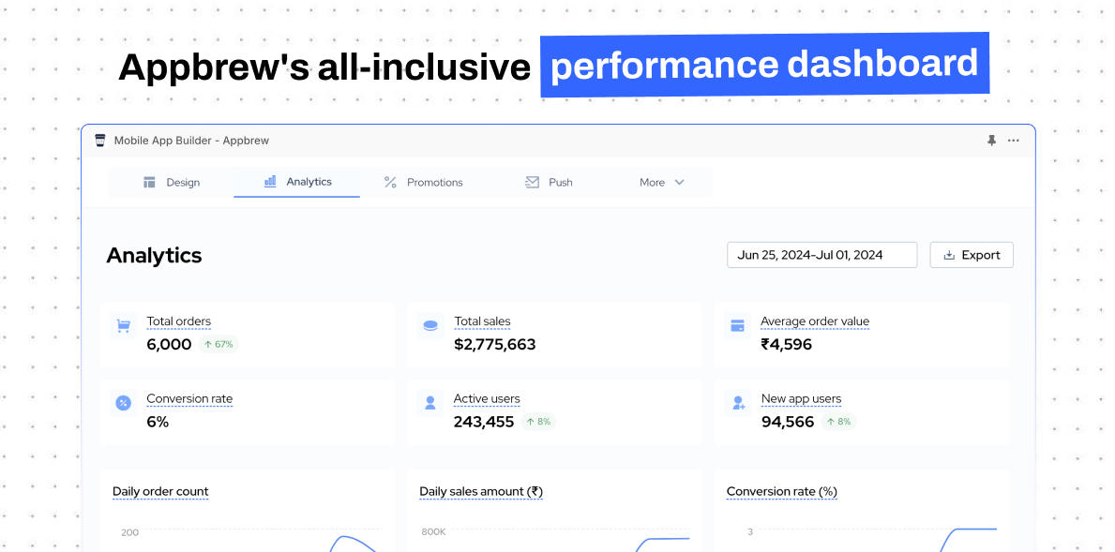
Task: Export the analytics data
Action: pos(972,255)
